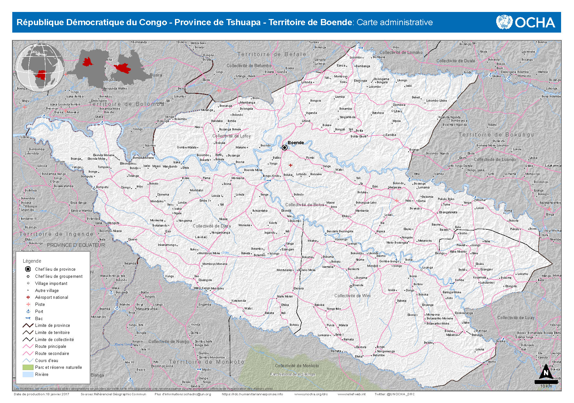Viewport: 574px width, 403px height.
Task: Click the red airport icon south of Boende
Action: pos(291,165)
